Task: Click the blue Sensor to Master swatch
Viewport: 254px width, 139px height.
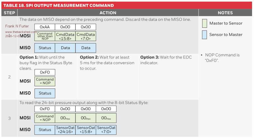Action: click(204, 34)
